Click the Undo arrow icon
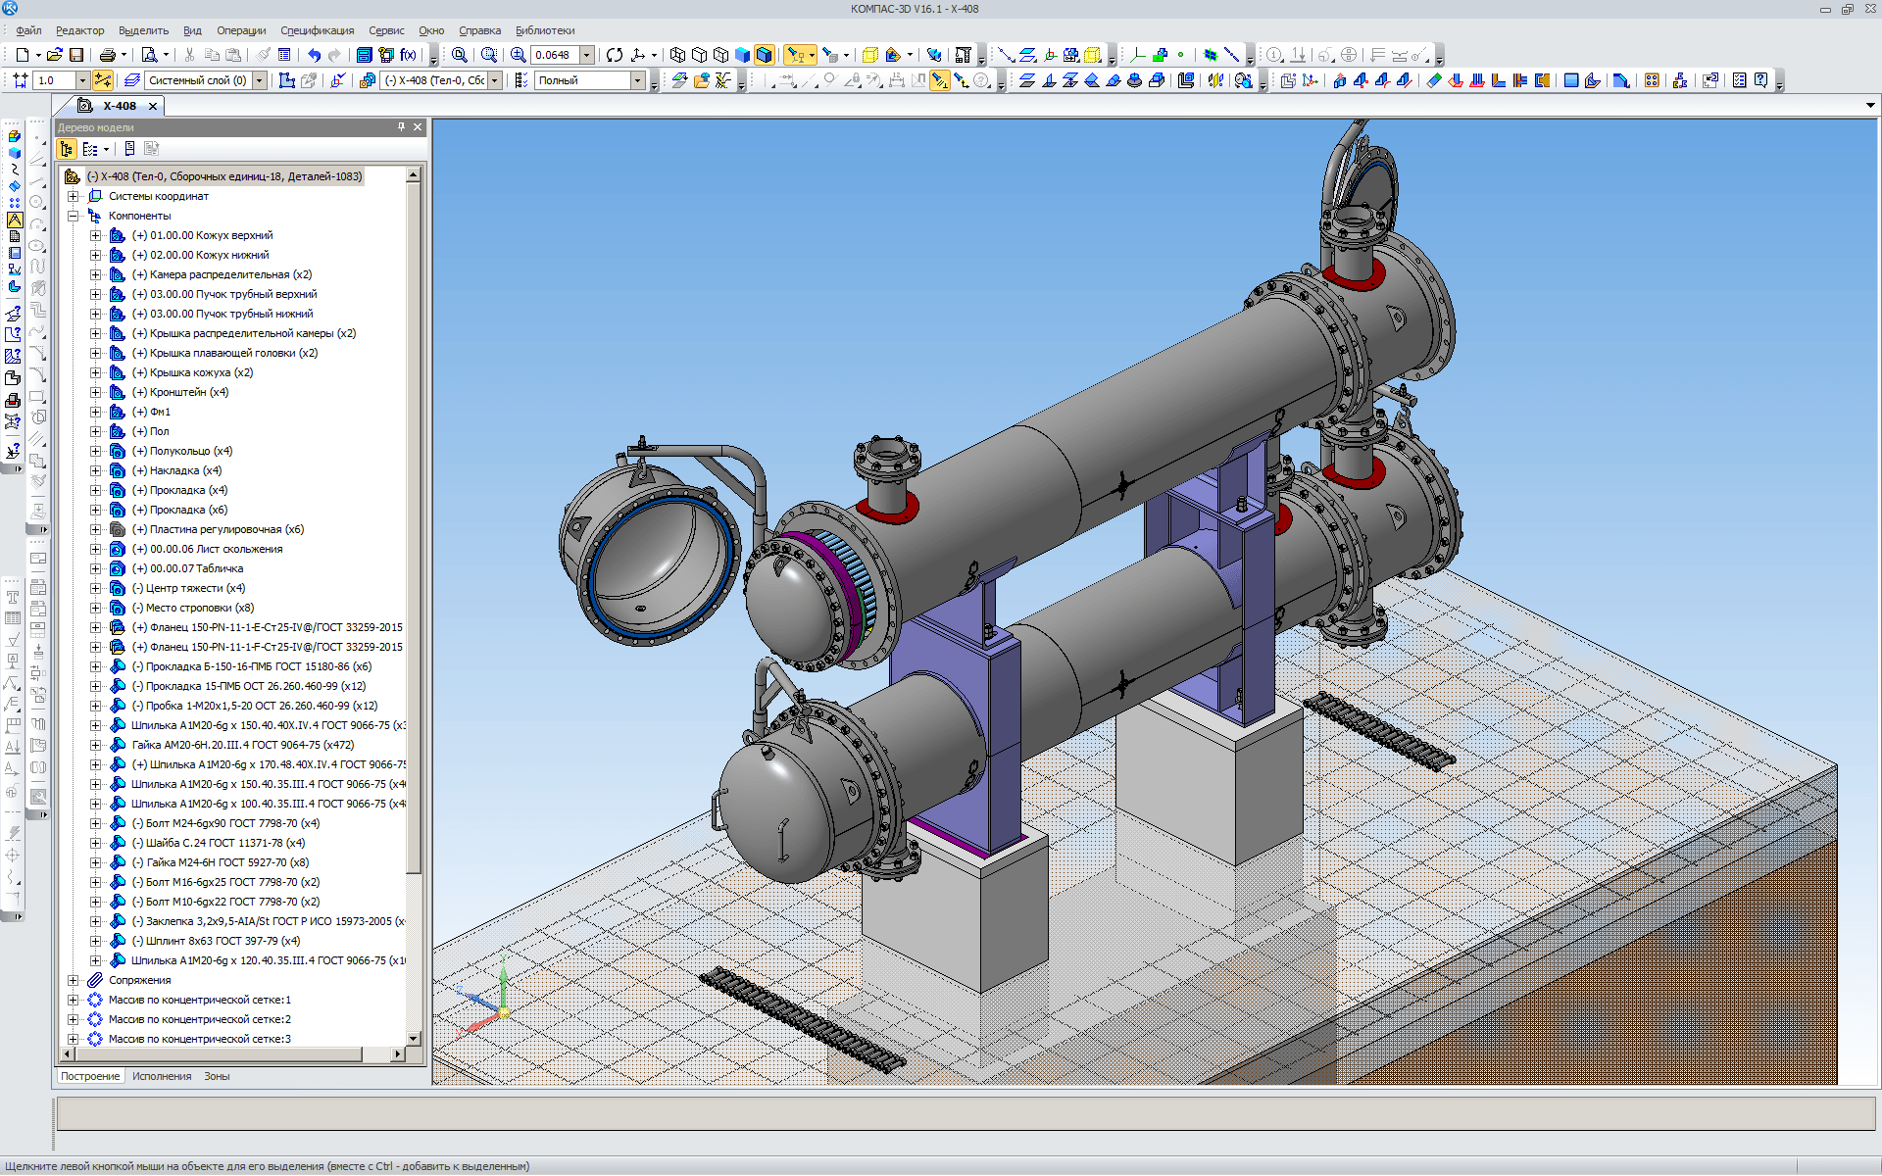 314,55
